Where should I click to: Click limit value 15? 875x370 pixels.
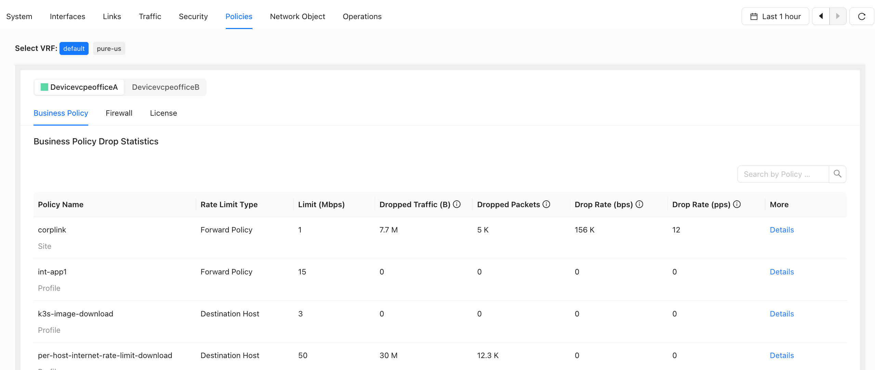pyautogui.click(x=302, y=272)
